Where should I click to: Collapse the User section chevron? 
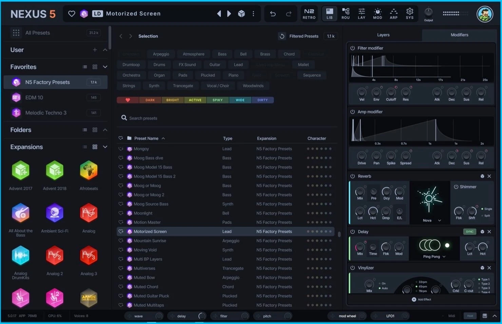click(x=105, y=50)
